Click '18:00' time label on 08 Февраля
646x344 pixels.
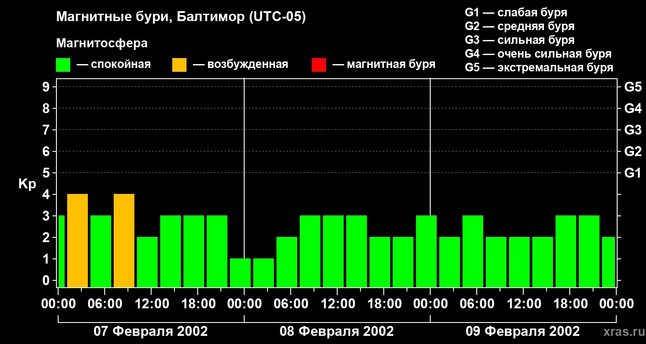pyautogui.click(x=384, y=304)
